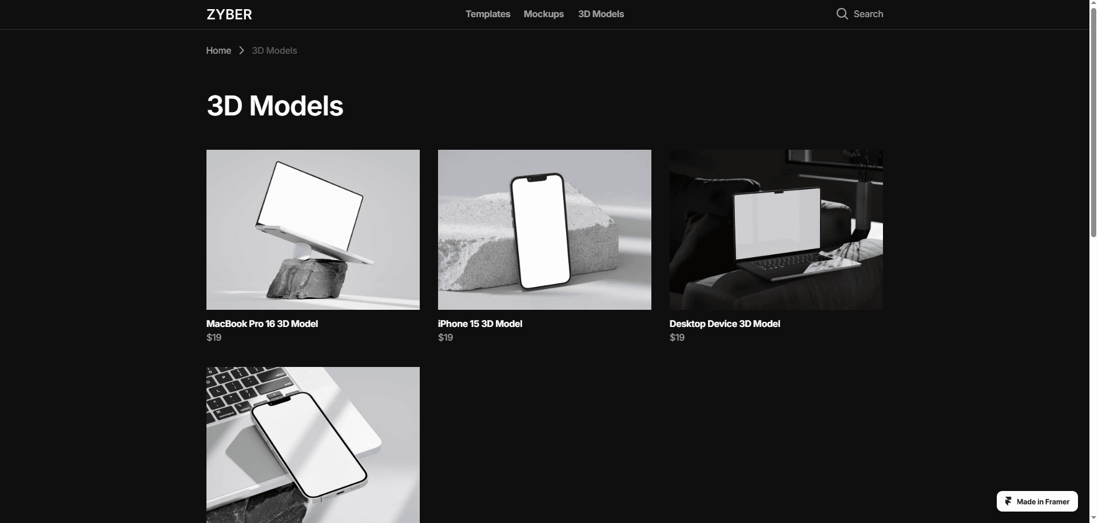The height and width of the screenshot is (523, 1098).
Task: Click the vertical page scrollbar thumb
Action: tap(1093, 122)
